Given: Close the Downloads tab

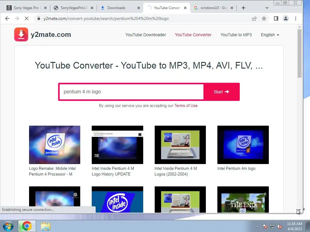Looking at the screenshot, I should click(139, 8).
